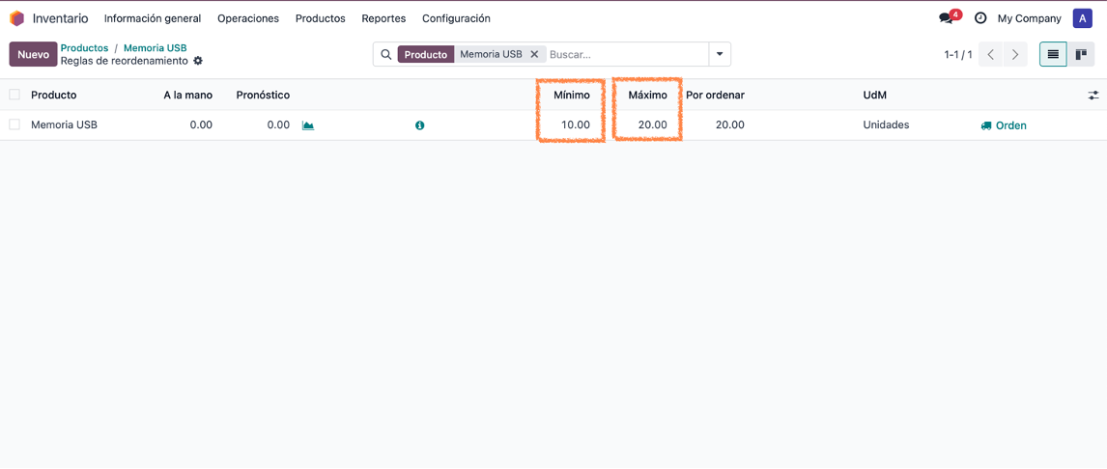This screenshot has height=469, width=1107.
Task: Click the search magnifier icon
Action: [x=385, y=54]
